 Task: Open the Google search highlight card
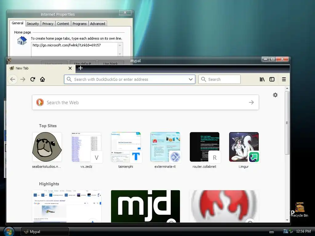click(67, 206)
